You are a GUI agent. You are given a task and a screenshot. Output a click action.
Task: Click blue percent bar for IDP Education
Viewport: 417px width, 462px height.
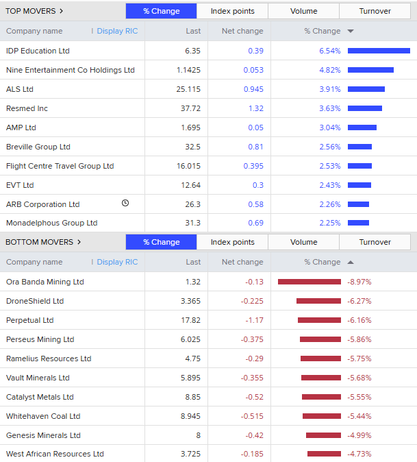point(379,51)
